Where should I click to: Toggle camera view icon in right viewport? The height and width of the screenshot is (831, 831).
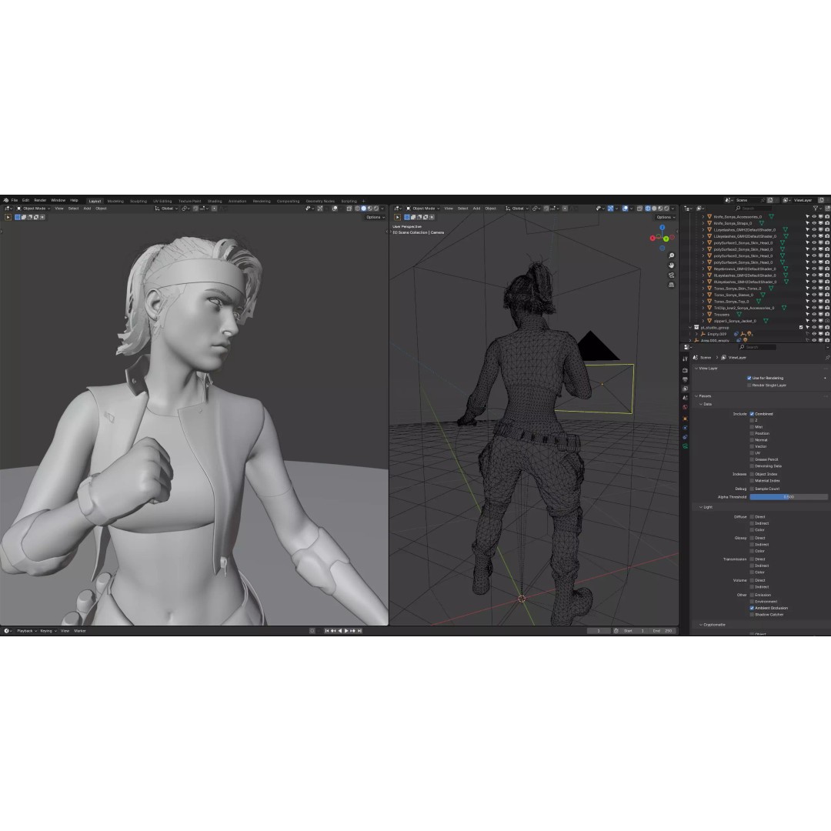pos(672,275)
